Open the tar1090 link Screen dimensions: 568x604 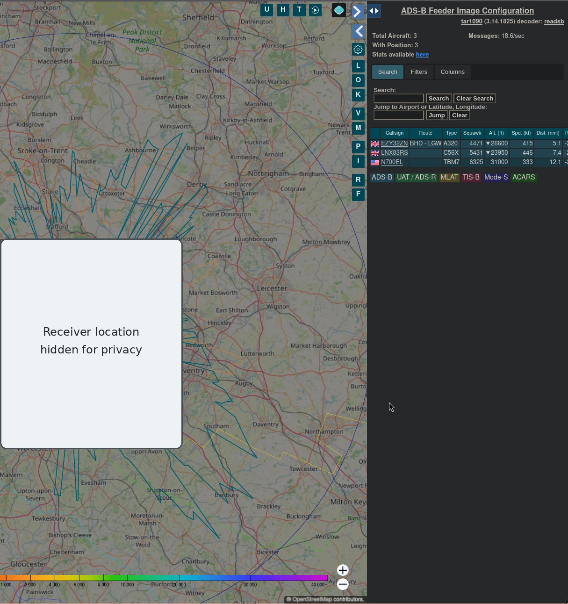(472, 22)
